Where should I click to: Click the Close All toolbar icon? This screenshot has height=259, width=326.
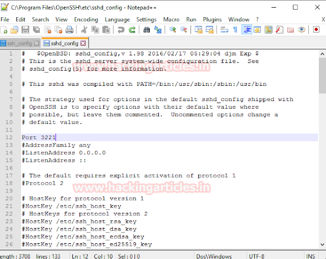59,30
